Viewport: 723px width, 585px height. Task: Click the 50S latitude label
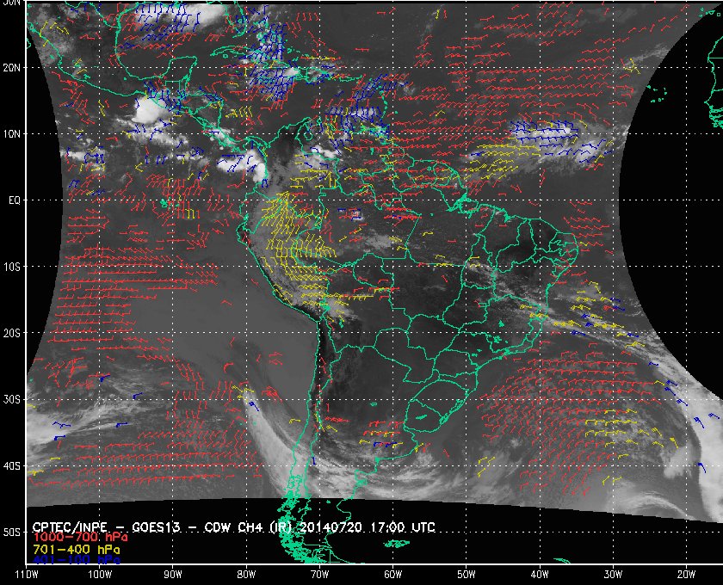point(12,532)
